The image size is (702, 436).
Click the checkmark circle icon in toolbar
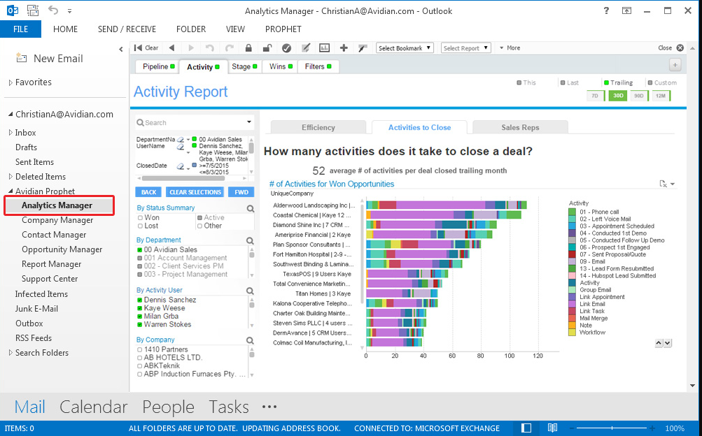click(286, 48)
